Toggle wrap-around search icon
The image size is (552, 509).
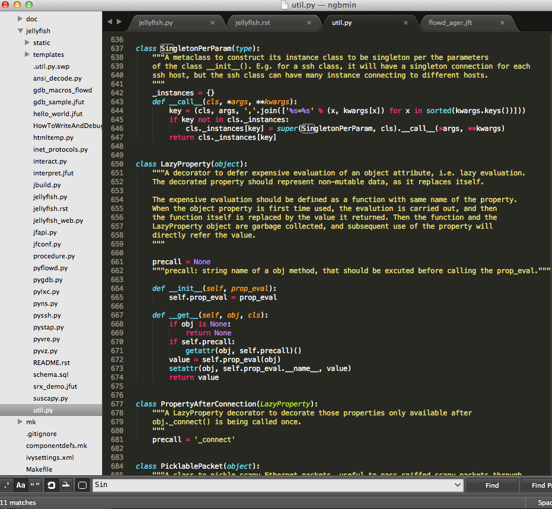(x=52, y=485)
